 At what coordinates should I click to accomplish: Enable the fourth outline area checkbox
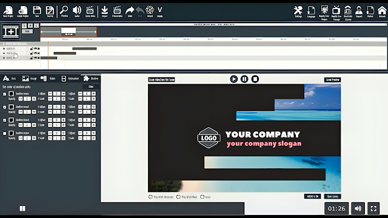[4, 133]
